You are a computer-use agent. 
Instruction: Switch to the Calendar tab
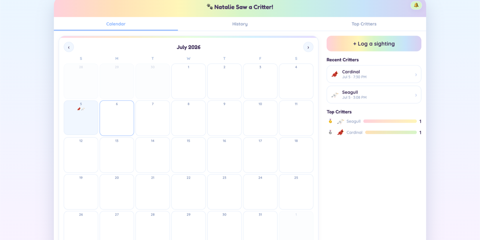point(116,24)
